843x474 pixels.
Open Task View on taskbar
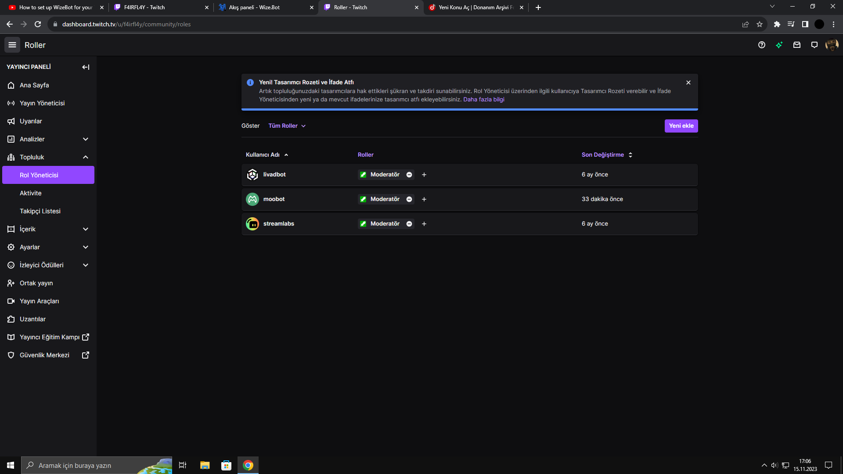click(x=183, y=465)
